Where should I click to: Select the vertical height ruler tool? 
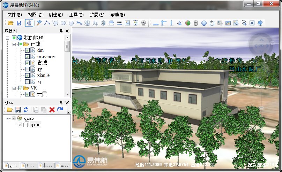coord(171,23)
